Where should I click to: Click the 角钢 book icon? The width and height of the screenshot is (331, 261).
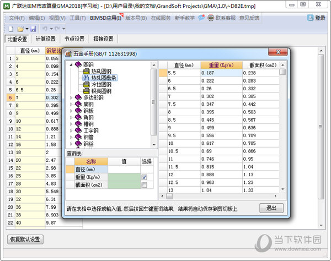click(x=78, y=117)
